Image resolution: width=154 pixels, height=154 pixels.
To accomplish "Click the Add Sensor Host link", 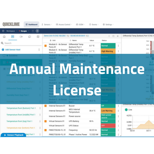I will point(13,50).
